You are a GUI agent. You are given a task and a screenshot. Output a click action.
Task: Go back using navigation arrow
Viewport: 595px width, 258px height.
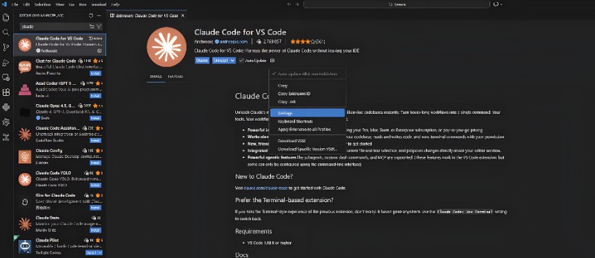click(289, 4)
